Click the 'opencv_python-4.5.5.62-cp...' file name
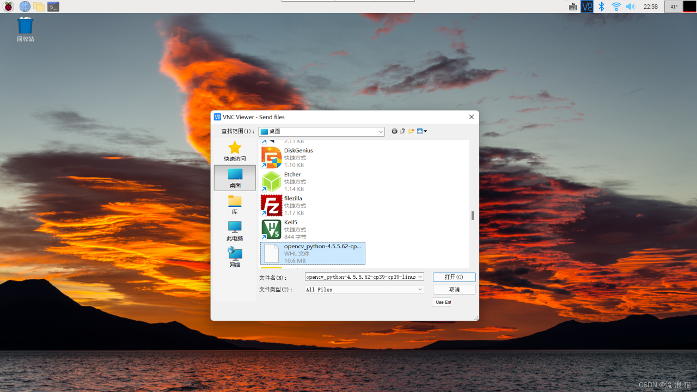This screenshot has width=697, height=392. pyautogui.click(x=322, y=246)
